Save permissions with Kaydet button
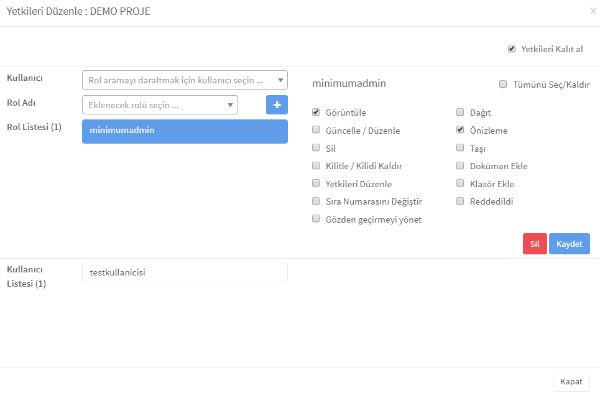The height and width of the screenshot is (398, 600). coord(570,244)
